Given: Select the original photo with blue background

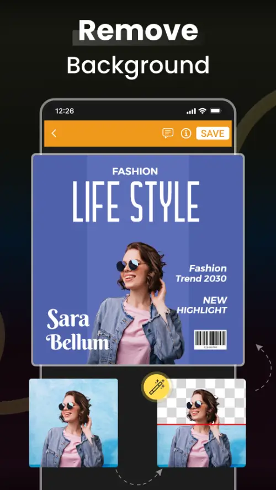Looking at the screenshot, I should (x=73, y=423).
